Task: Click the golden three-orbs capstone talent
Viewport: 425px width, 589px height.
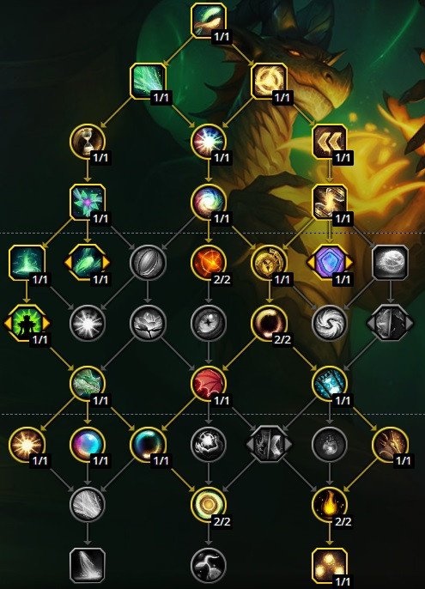Action: tap(330, 565)
